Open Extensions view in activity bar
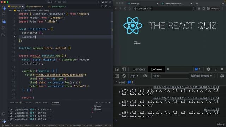 [4, 35]
